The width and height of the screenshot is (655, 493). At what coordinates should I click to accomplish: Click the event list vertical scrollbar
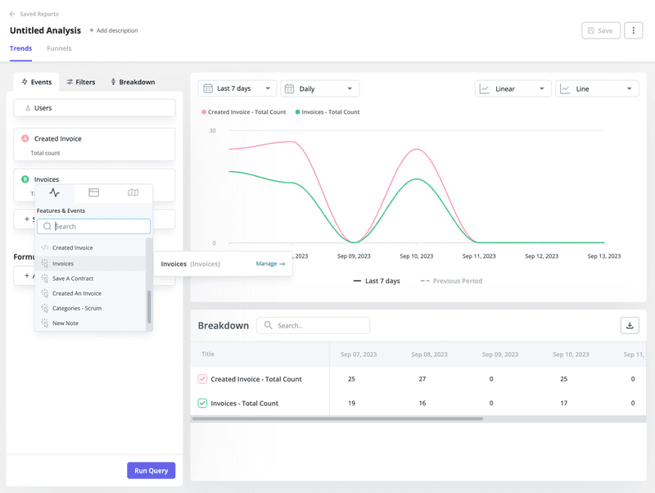click(149, 306)
